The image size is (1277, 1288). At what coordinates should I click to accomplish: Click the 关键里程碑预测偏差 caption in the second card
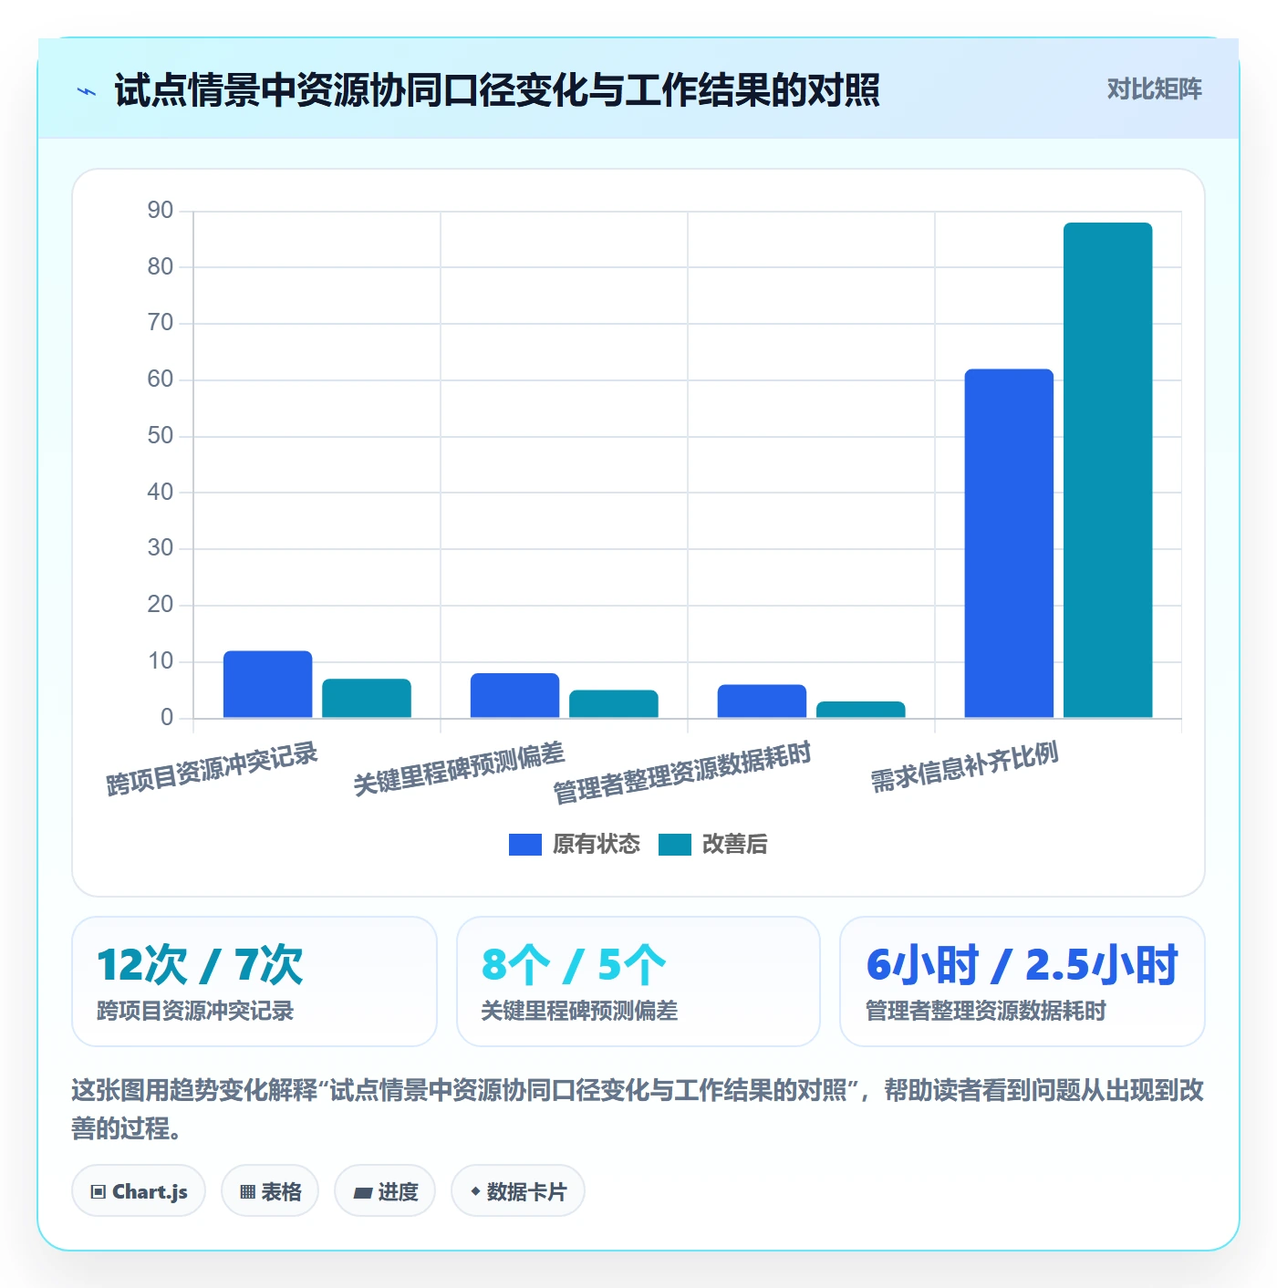[579, 1011]
